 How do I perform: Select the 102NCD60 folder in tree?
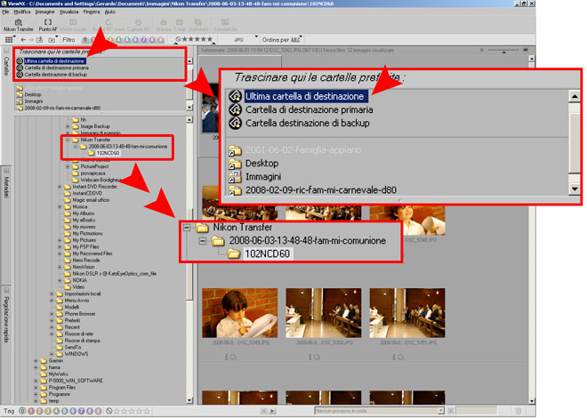pos(108,153)
